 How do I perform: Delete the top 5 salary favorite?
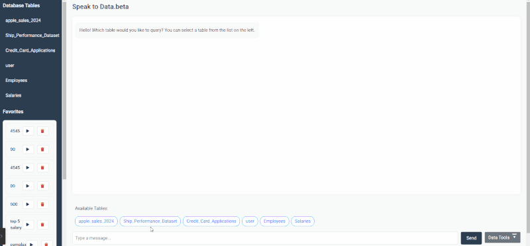tap(42, 224)
